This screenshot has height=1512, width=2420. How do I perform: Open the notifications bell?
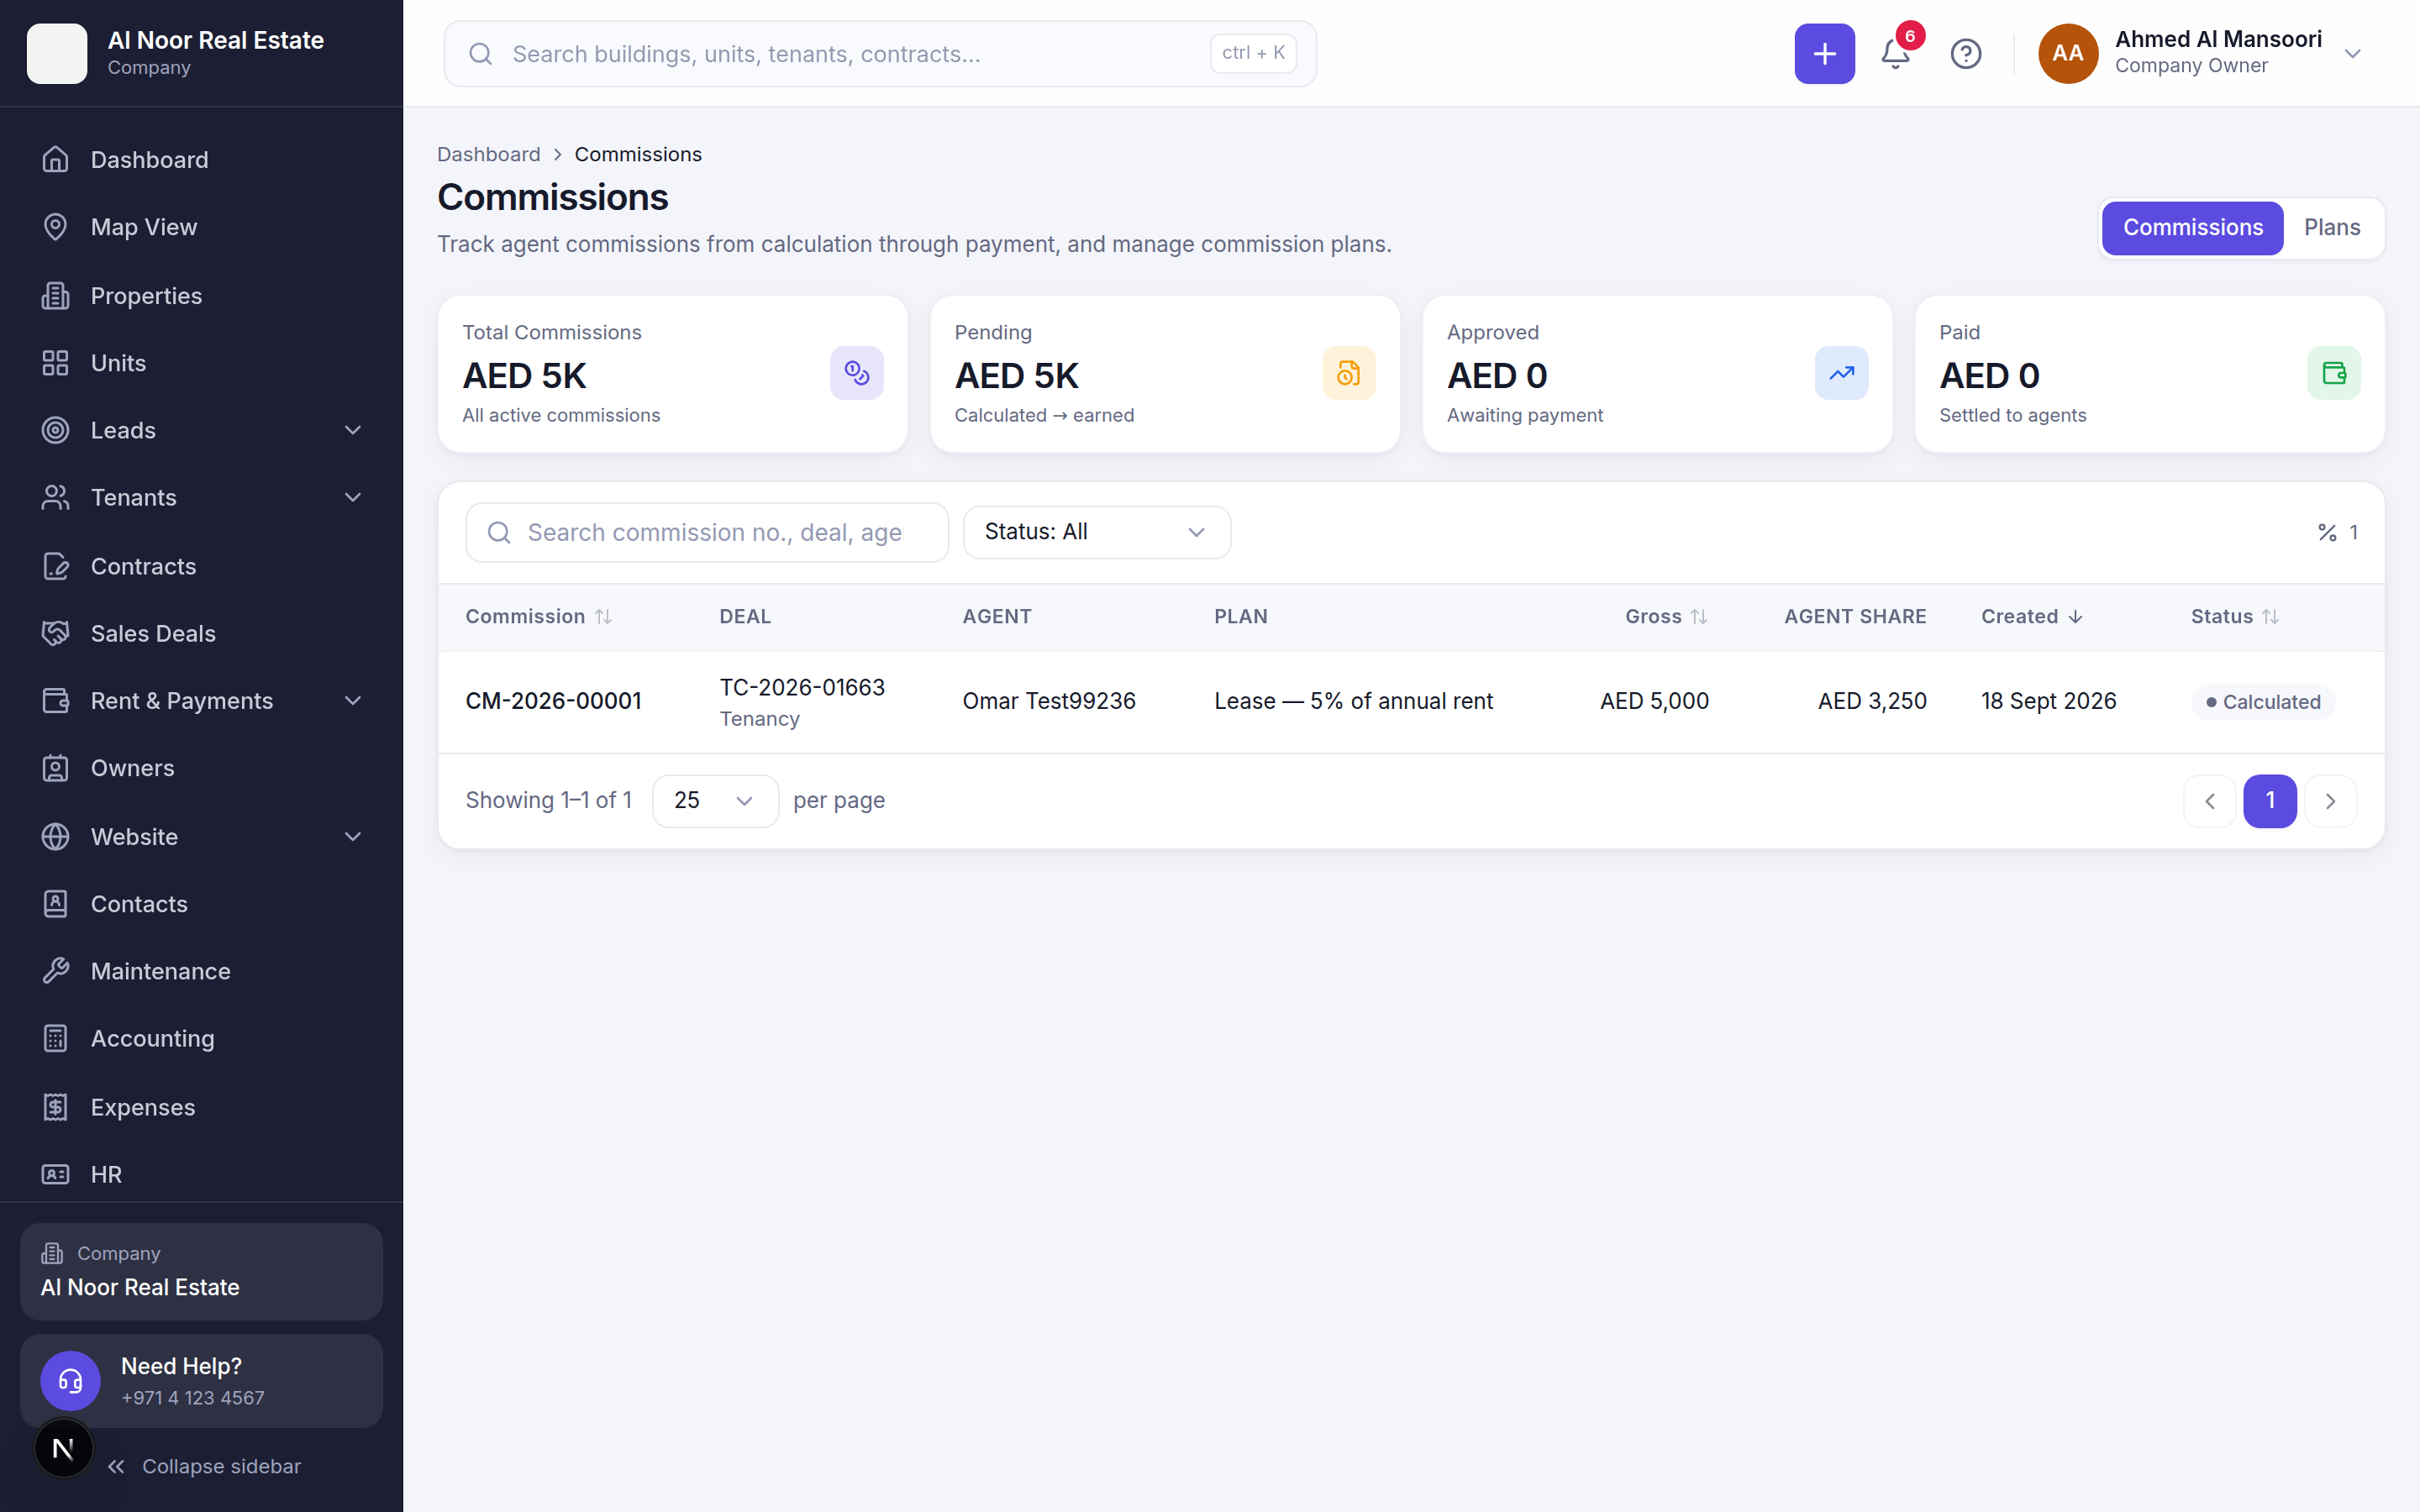(1895, 54)
